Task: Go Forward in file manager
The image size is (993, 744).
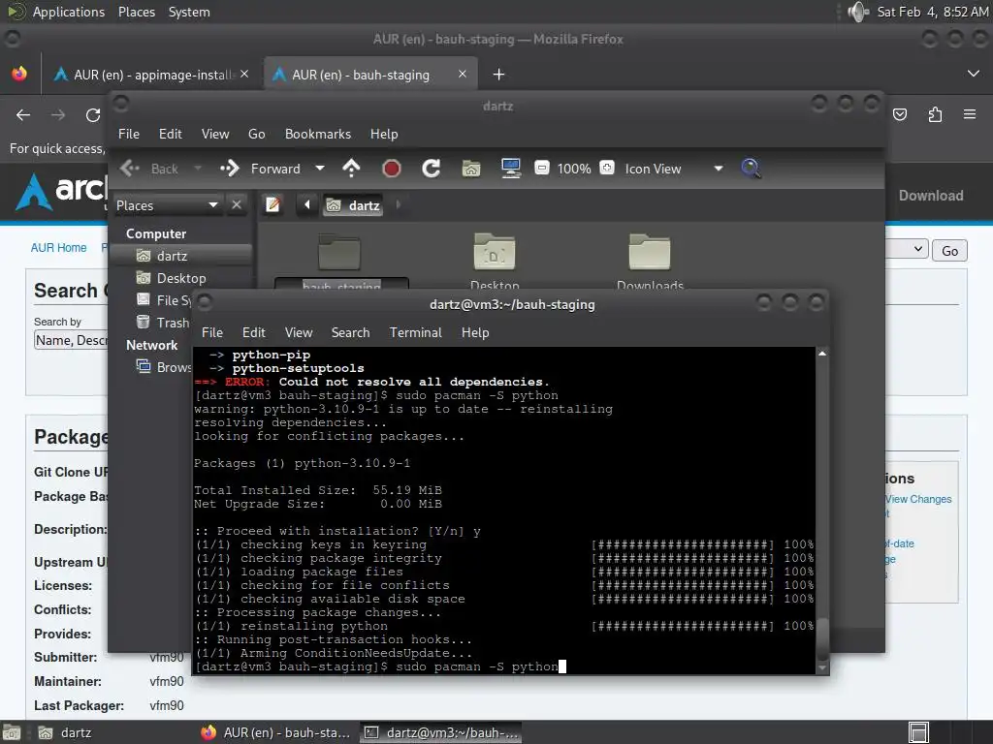Action: click(260, 169)
